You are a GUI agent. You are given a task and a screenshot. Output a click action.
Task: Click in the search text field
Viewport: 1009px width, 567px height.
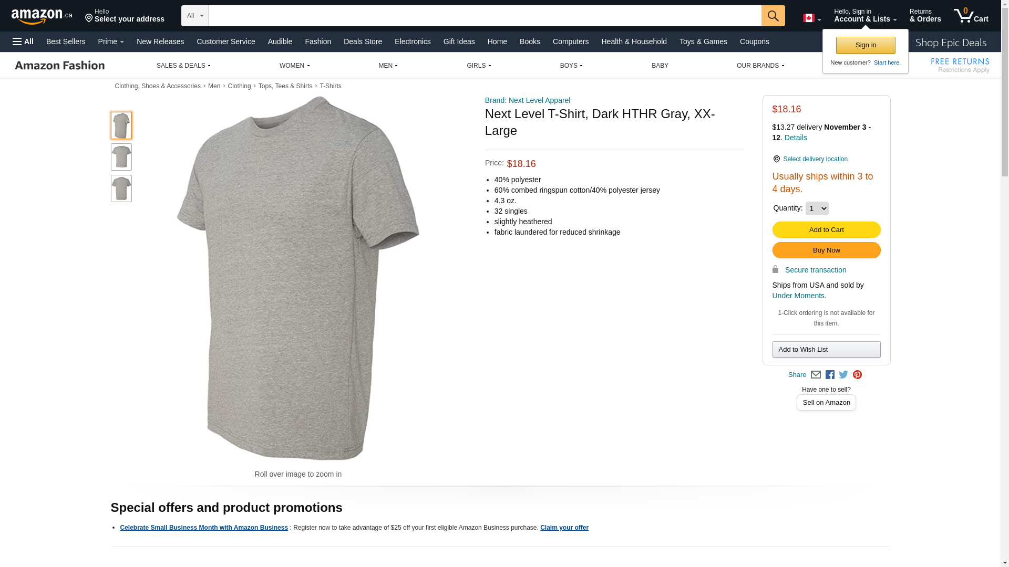[485, 16]
